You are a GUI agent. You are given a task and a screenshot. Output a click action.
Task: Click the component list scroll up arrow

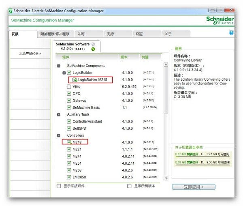[166, 64]
